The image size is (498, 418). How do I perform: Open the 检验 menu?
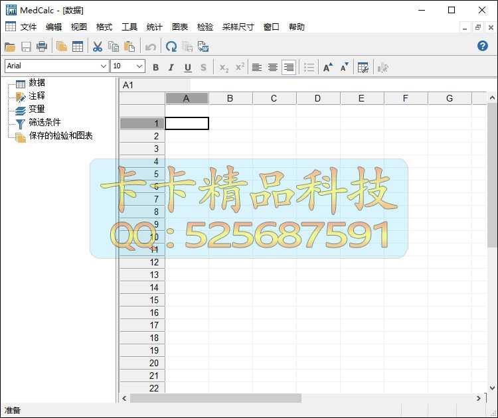click(x=205, y=27)
